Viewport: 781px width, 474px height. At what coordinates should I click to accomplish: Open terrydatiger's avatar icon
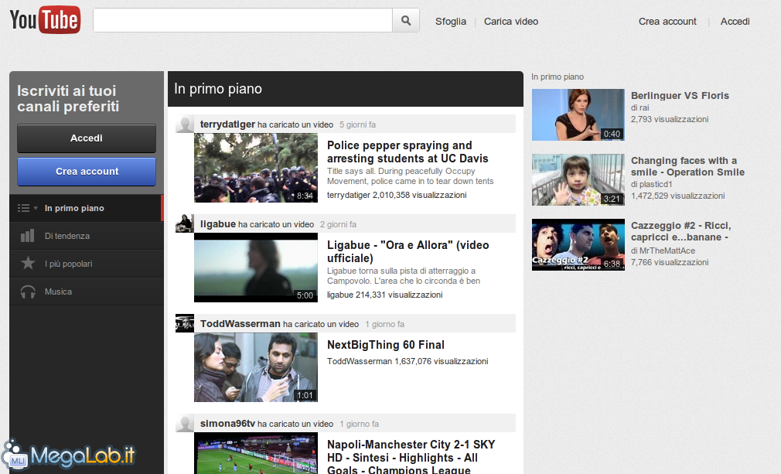(x=185, y=124)
